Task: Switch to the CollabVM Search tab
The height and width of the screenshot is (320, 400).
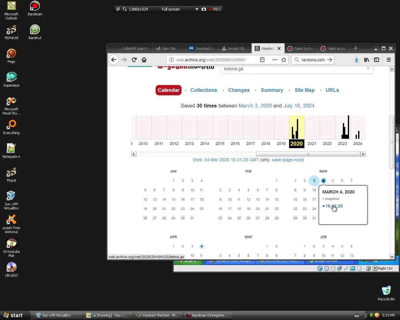Action: 134,48
